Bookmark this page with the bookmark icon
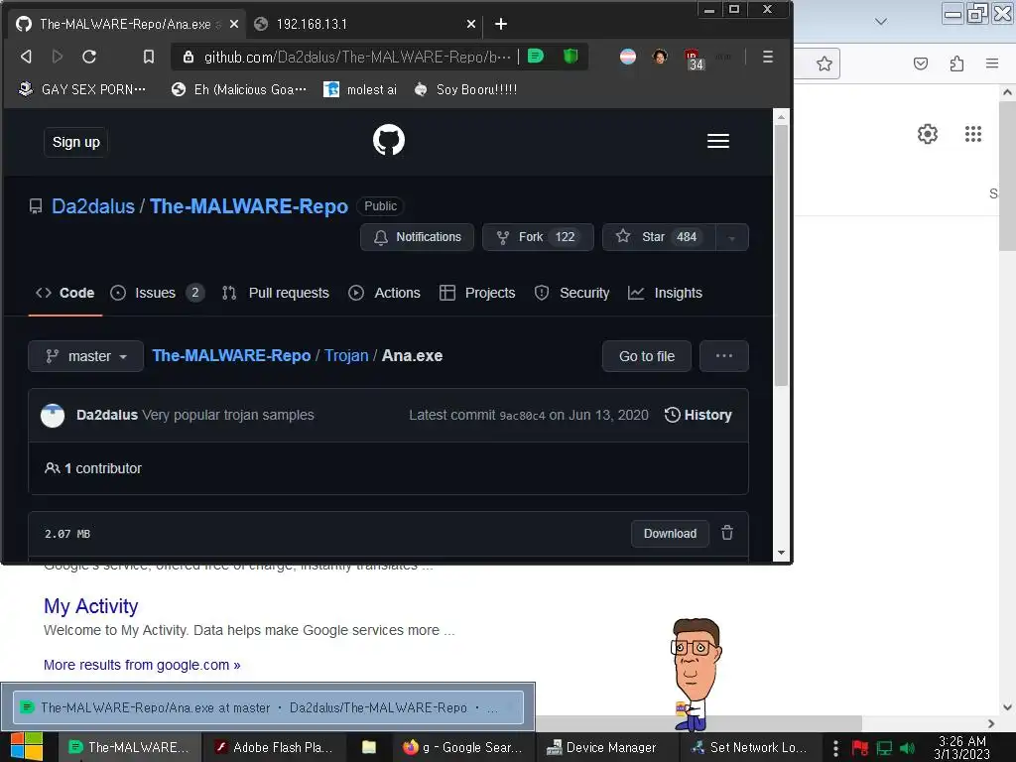This screenshot has width=1016, height=762. 149,57
